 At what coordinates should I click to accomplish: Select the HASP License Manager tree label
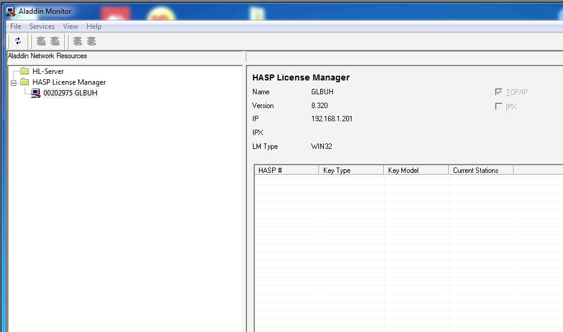(x=69, y=82)
